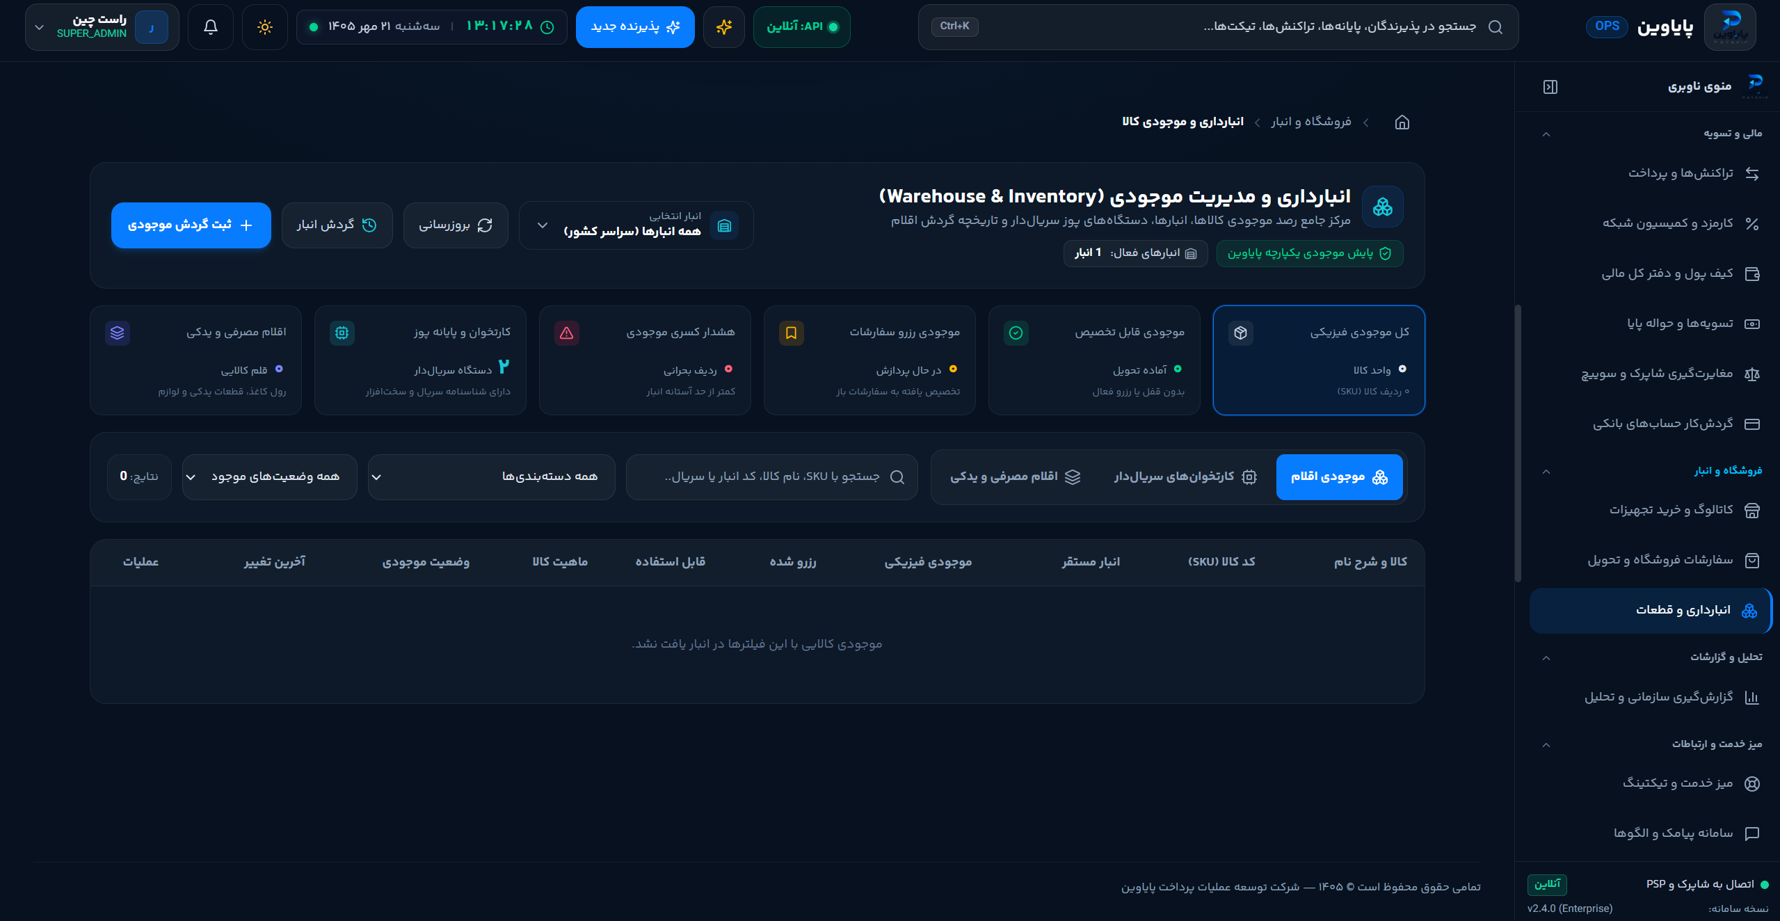Click بروزرسانی refresh button
The image size is (1780, 921).
coord(456,225)
